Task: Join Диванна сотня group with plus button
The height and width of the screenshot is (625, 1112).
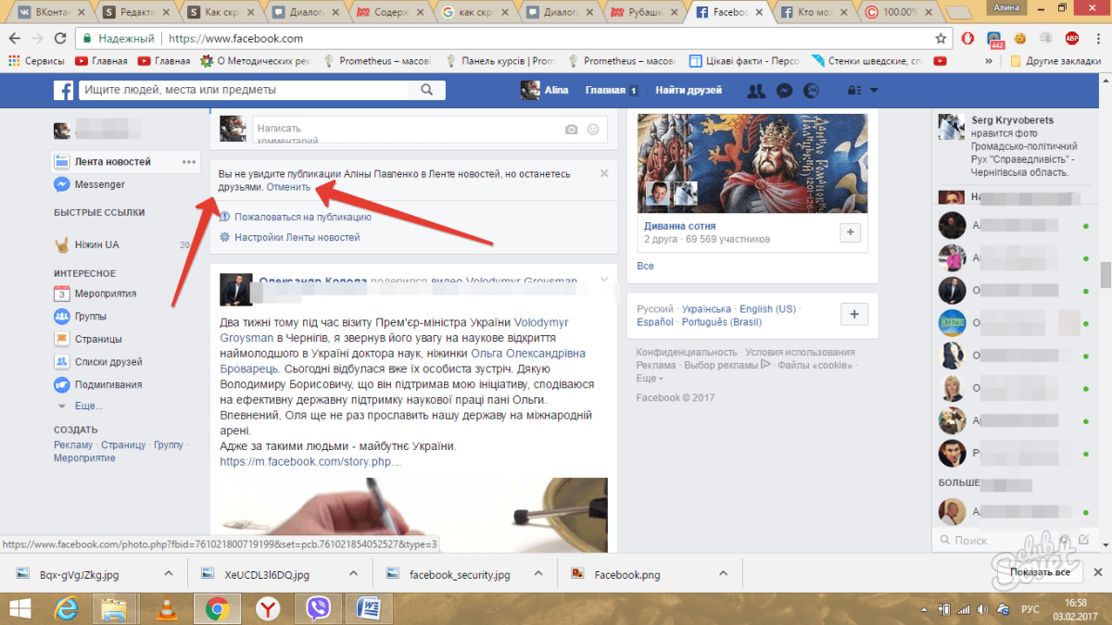Action: (851, 232)
